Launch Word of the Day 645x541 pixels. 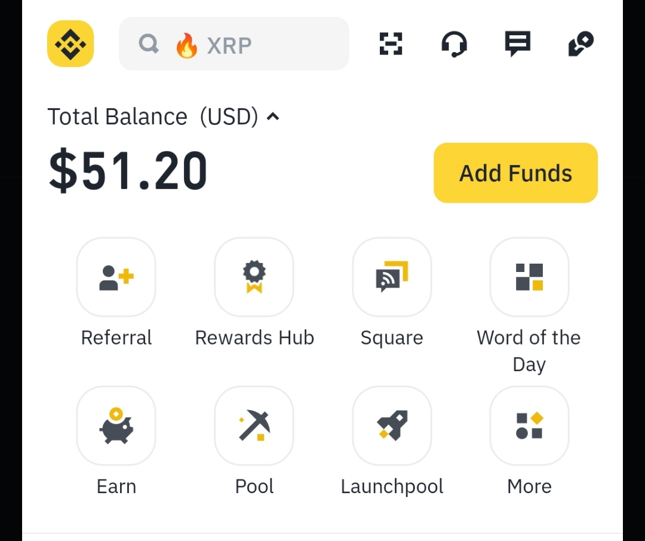[529, 277]
